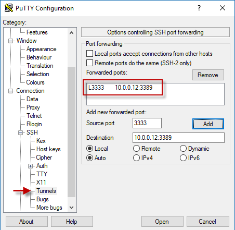Open the Bugs category
Screen dimensions: 235x230
[43, 199]
